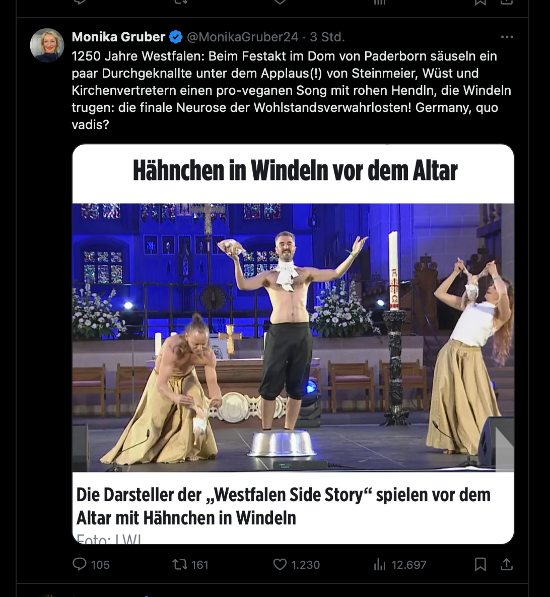Click the verified badge next to Monika Gruber
The image size is (550, 597).
point(176,37)
